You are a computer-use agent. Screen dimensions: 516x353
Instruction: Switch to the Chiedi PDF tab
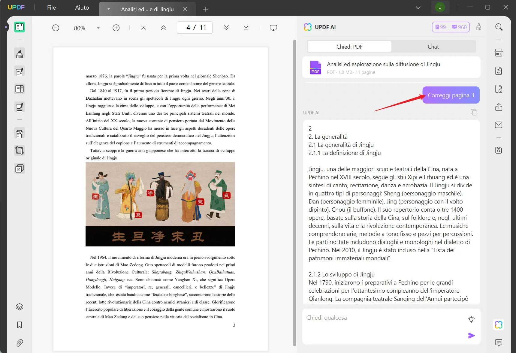click(x=349, y=47)
